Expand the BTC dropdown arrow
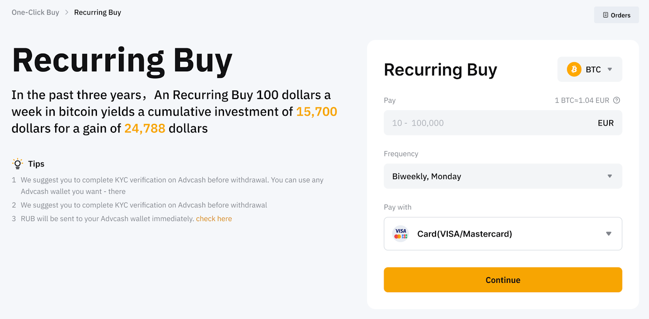The height and width of the screenshot is (319, 649). [x=610, y=69]
